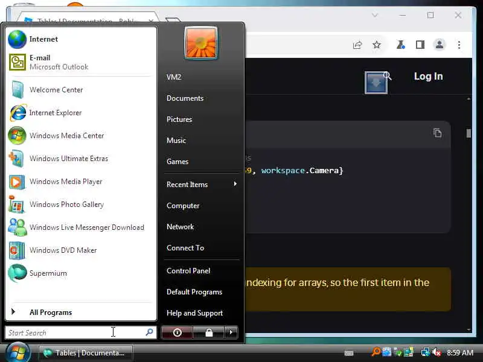Open the VM2 user folder
483x362 pixels.
point(174,77)
